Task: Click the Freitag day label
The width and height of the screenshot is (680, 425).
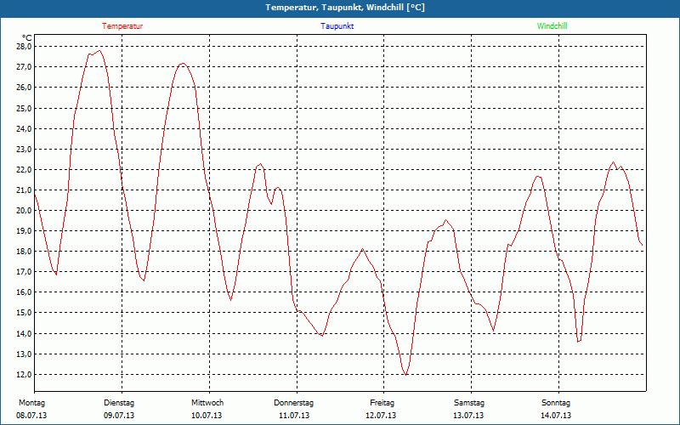Action: tap(382, 403)
